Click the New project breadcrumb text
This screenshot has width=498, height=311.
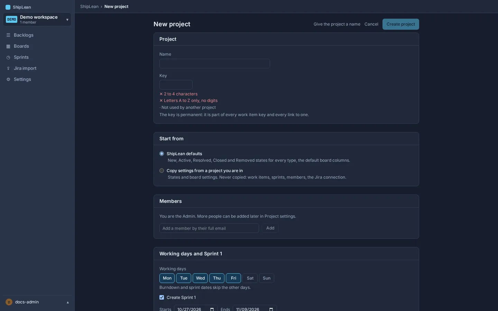(x=116, y=7)
